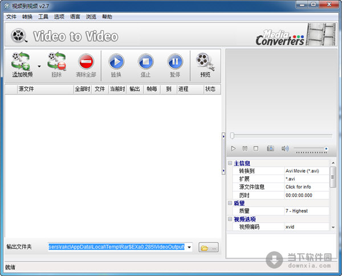Open the 文件 menu
This screenshot has height=276, width=342.
click(x=11, y=17)
